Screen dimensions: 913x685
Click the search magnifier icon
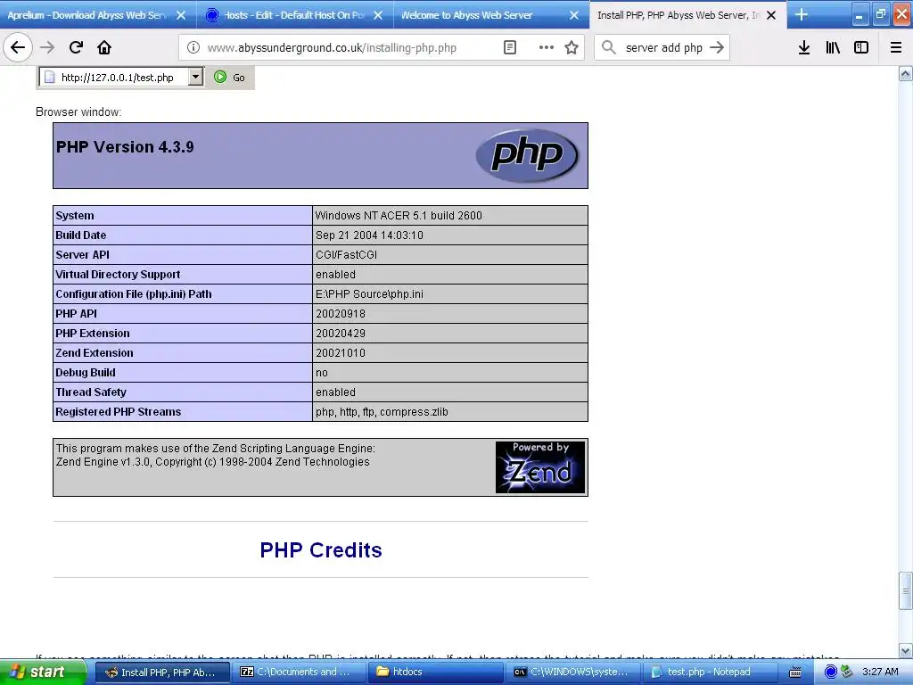[x=608, y=48]
